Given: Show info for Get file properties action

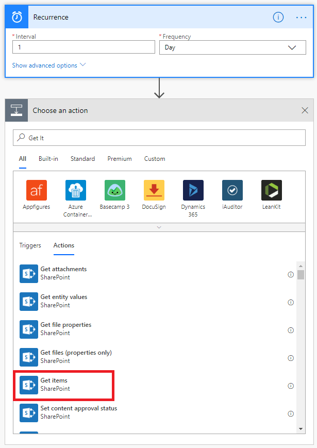Looking at the screenshot, I should click(x=291, y=330).
